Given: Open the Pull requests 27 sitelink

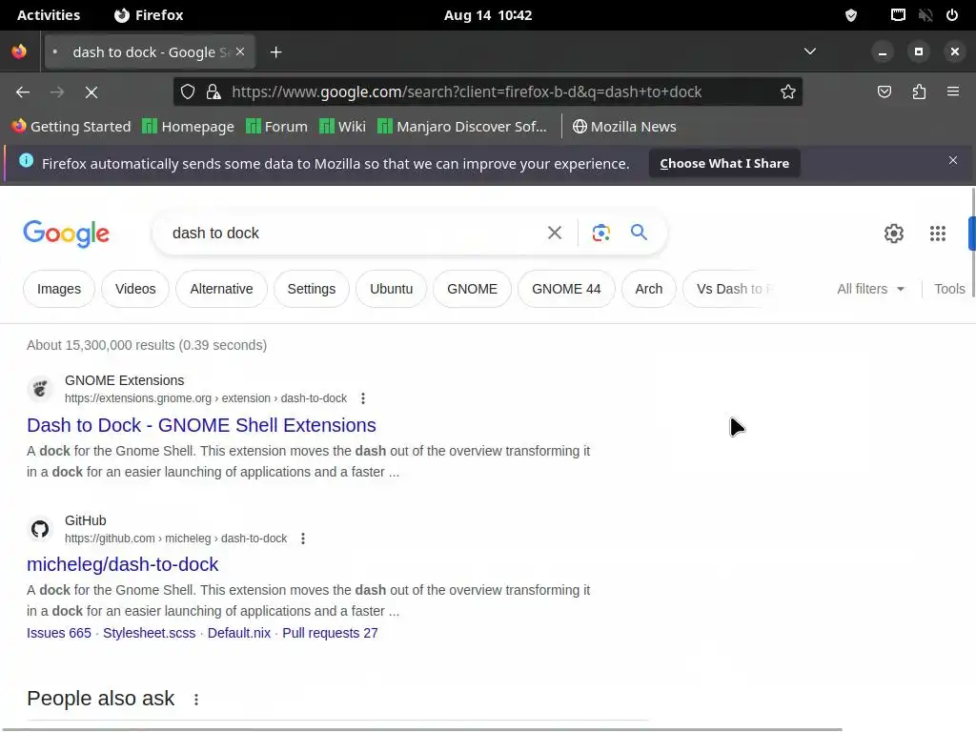Looking at the screenshot, I should (330, 633).
